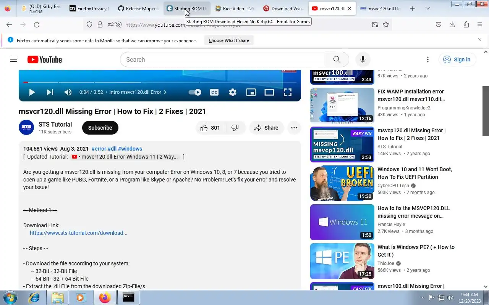
Task: Open command prompt window in taskbar
Action: pyautogui.click(x=128, y=297)
